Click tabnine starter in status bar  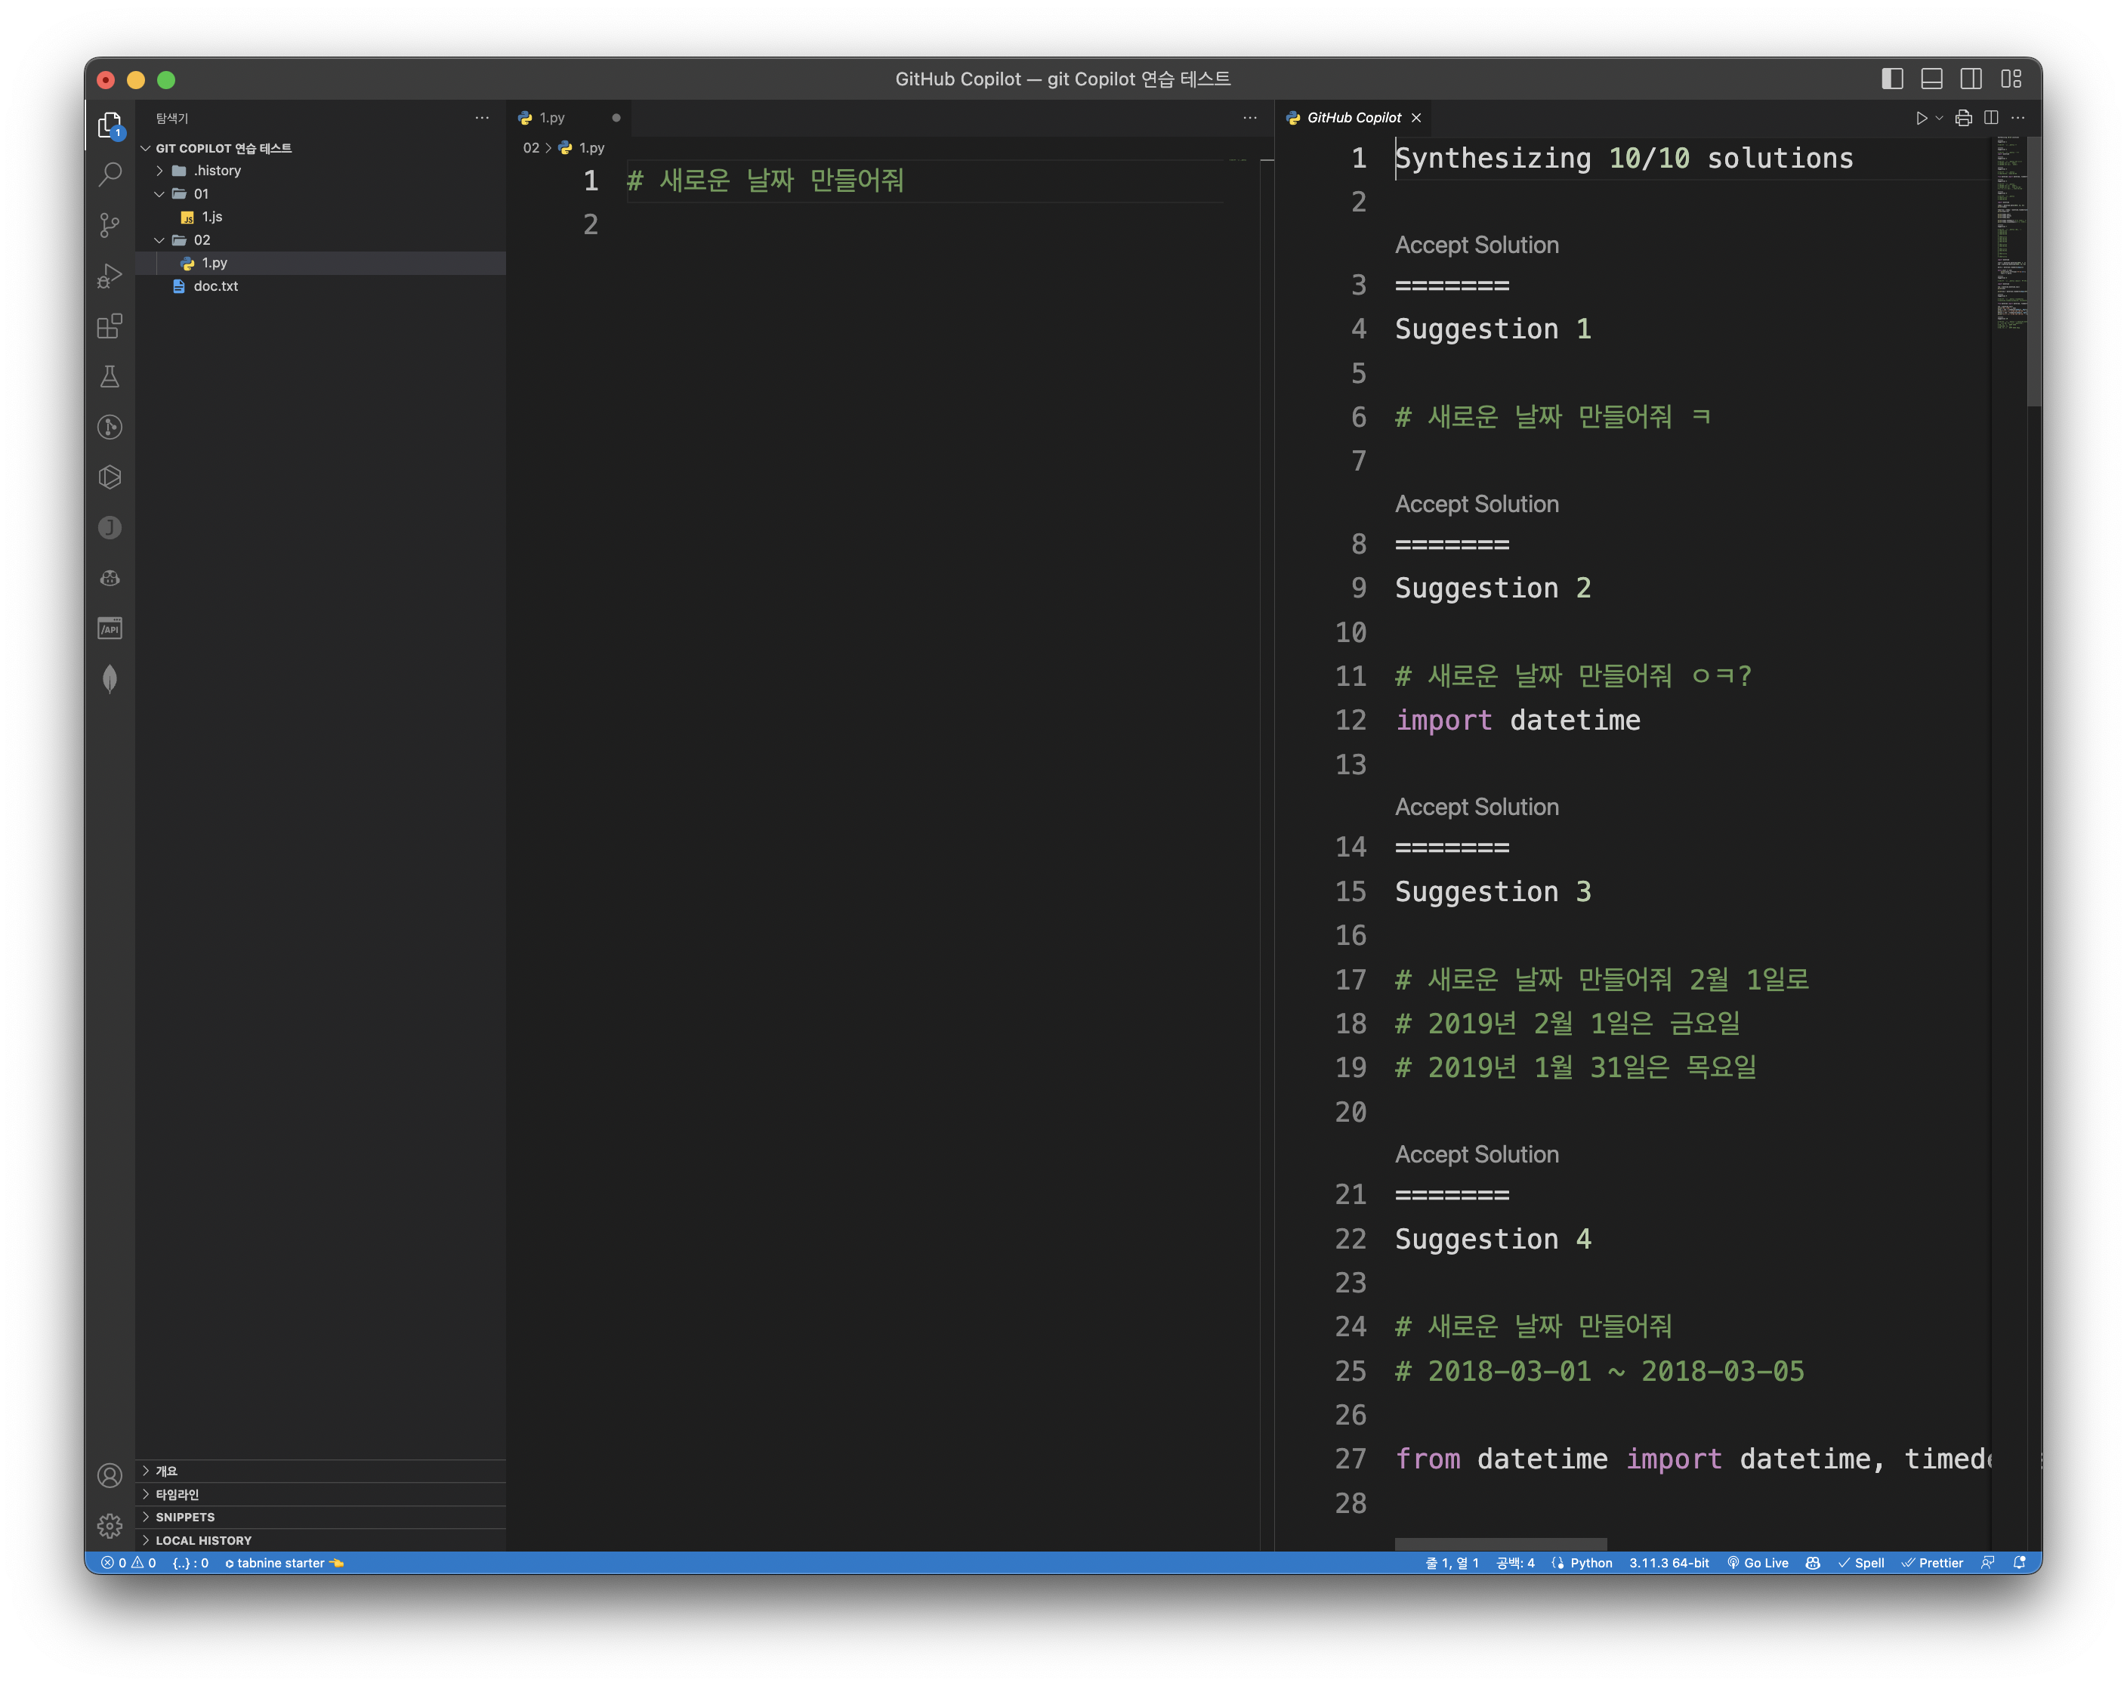(x=284, y=1563)
